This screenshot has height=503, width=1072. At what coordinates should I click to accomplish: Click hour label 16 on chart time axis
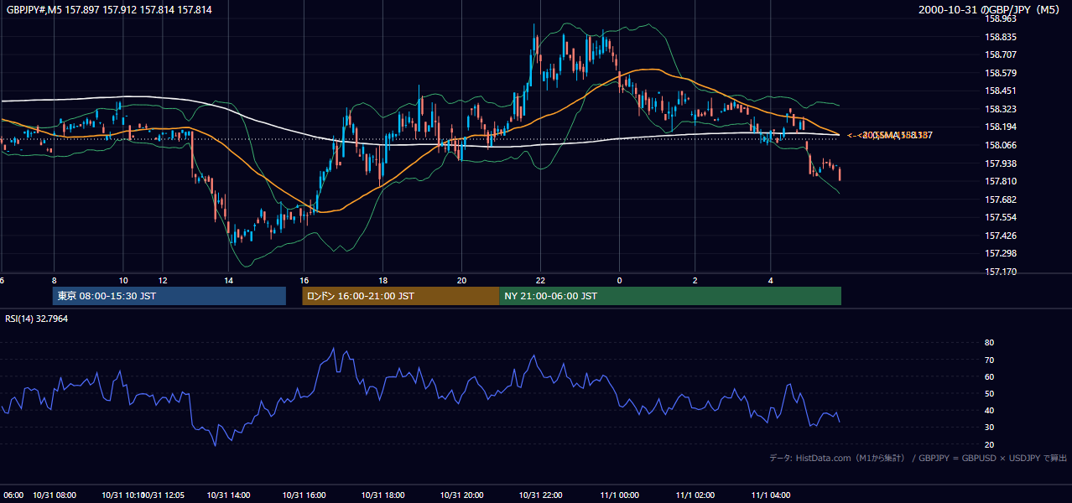[304, 280]
